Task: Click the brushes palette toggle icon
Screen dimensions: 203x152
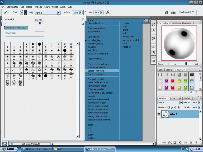Action: (x=166, y=12)
